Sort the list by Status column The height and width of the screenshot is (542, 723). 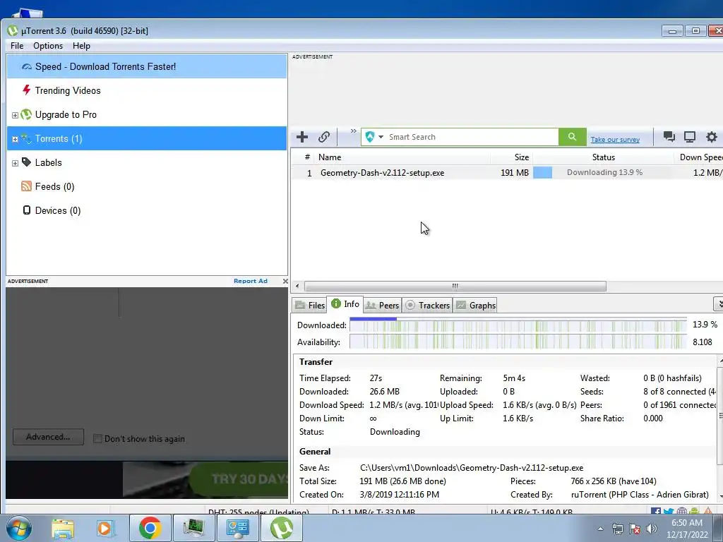coord(603,157)
